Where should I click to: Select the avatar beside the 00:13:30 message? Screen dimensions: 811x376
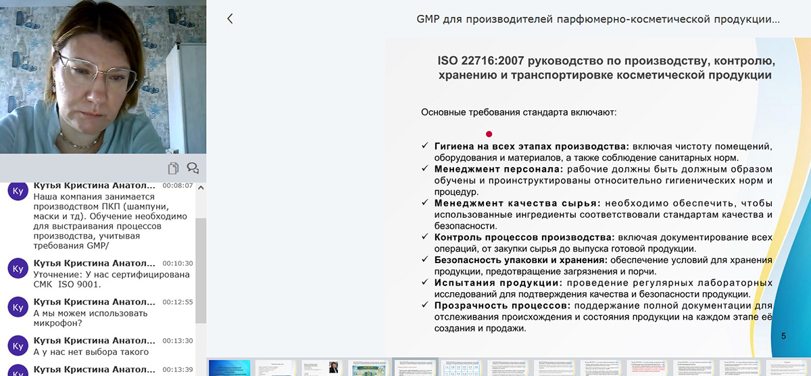tap(17, 346)
